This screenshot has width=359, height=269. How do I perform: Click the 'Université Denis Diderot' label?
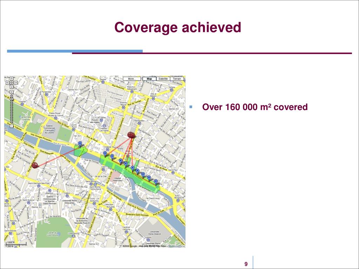point(155,233)
